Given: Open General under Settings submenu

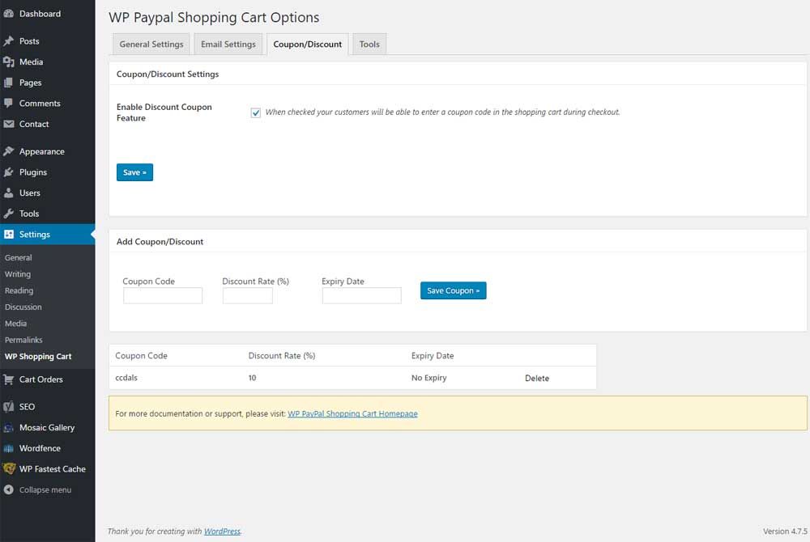Looking at the screenshot, I should coord(19,257).
